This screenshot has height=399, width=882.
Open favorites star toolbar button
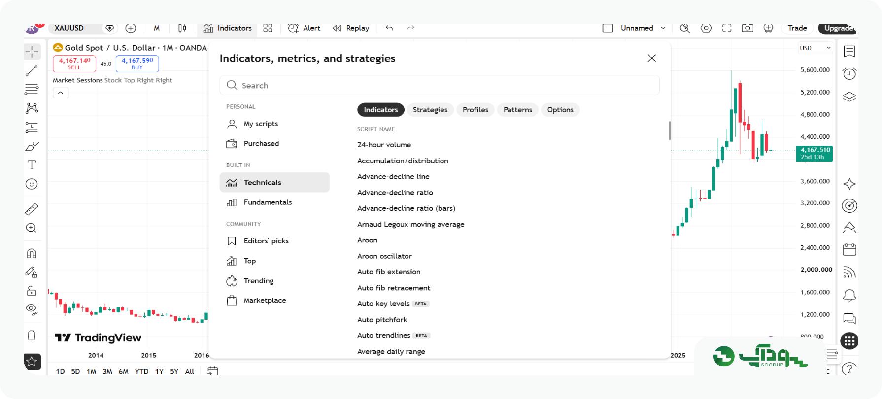pos(32,362)
